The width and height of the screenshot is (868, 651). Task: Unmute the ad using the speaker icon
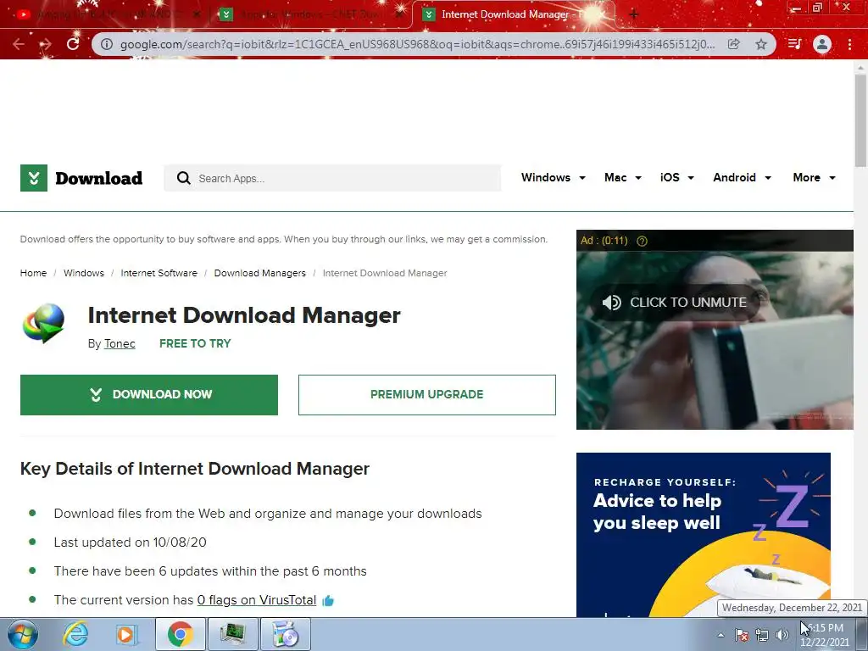tap(612, 303)
